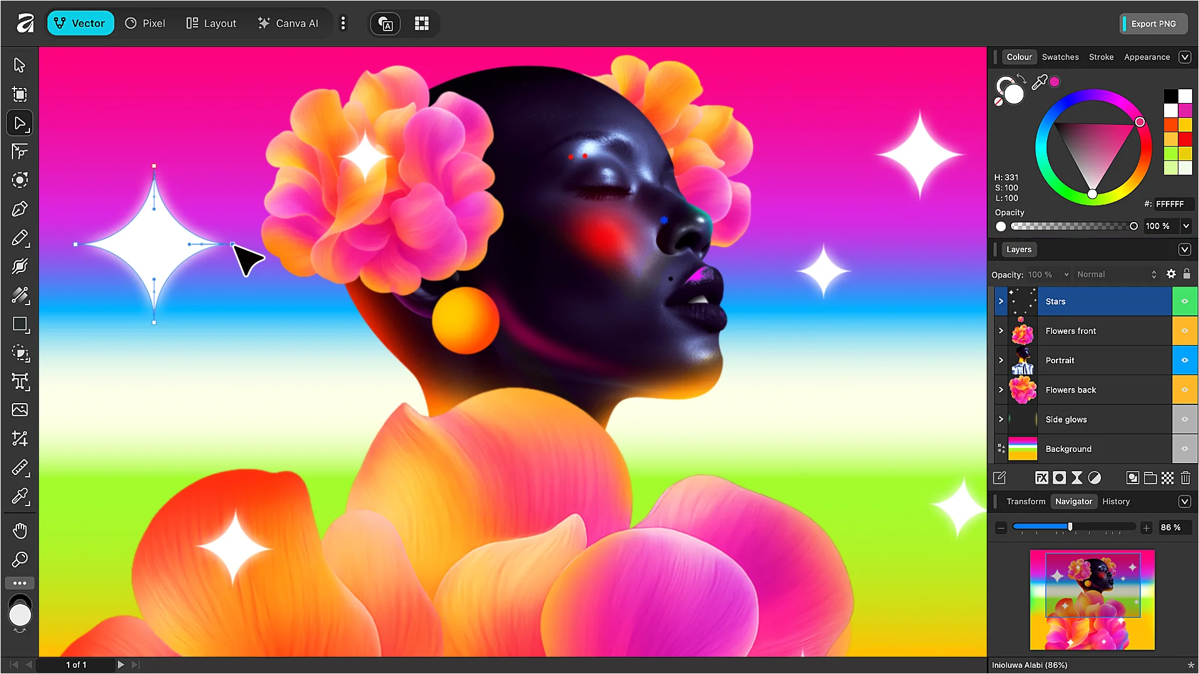Viewport: 1199px width, 674px height.
Task: Open Canva AI from the top bar
Action: pyautogui.click(x=289, y=23)
